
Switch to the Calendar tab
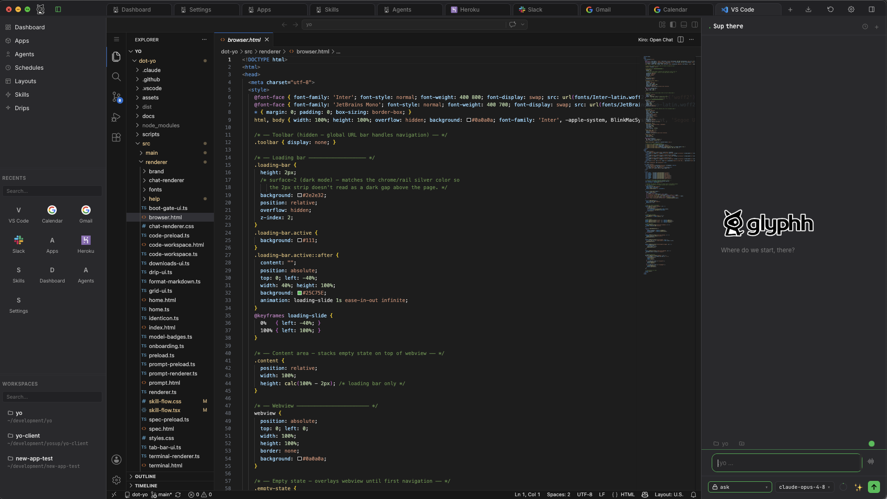pos(681,9)
